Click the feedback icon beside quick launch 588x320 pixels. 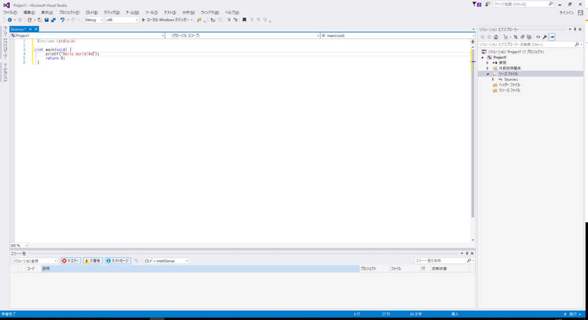pyautogui.click(x=488, y=4)
